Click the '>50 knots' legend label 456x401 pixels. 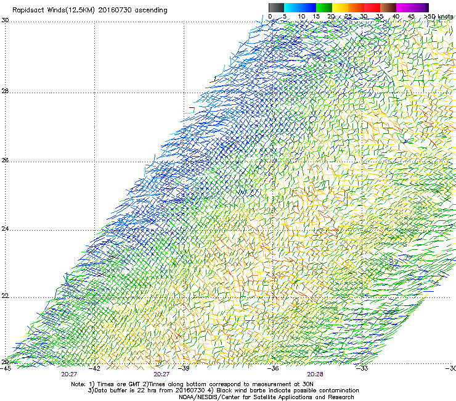[x=438, y=17]
